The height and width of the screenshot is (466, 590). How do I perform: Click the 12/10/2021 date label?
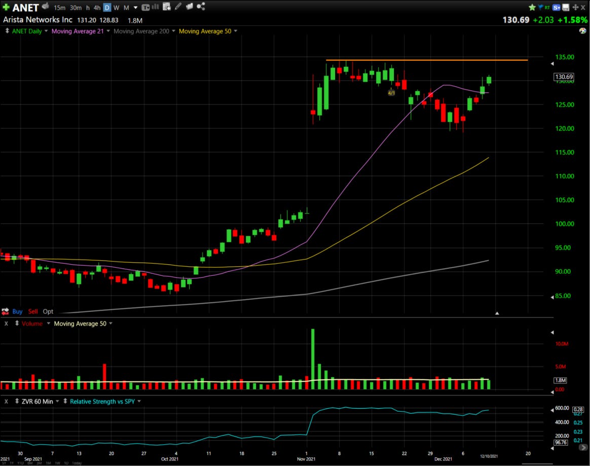pos(489,456)
